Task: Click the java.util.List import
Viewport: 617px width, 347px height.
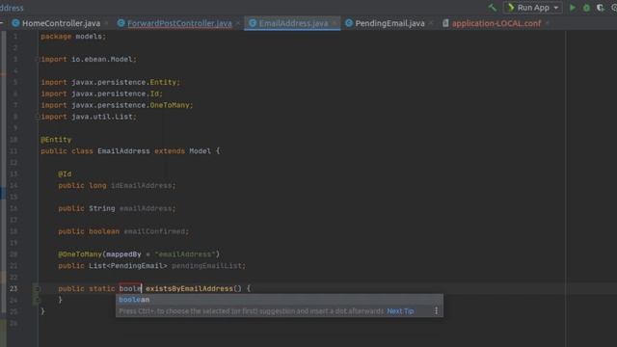Action: coord(89,117)
